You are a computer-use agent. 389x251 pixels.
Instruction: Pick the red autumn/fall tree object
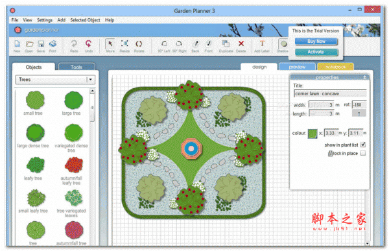pos(74,230)
